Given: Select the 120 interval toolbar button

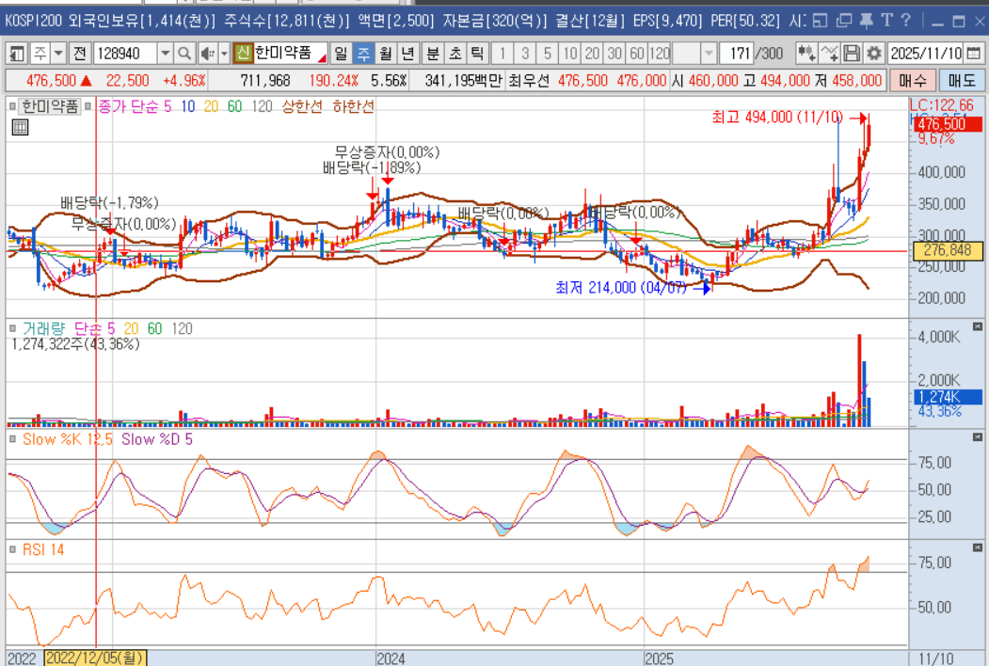Looking at the screenshot, I should tap(660, 54).
